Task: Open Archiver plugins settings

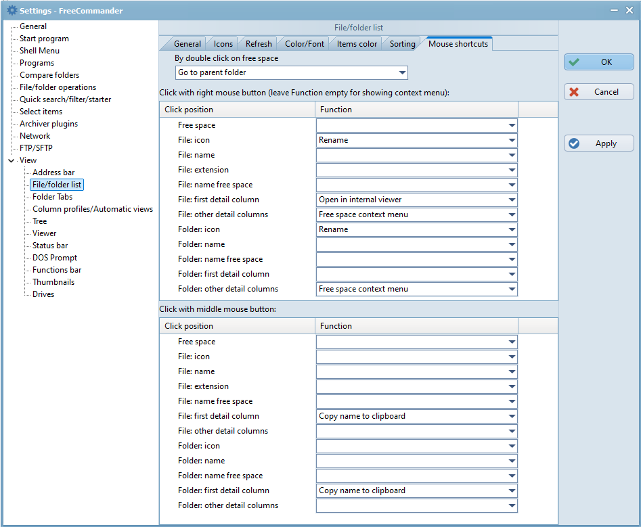Action: coord(49,124)
